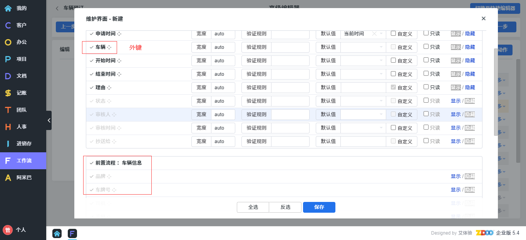526x240 pixels.
Task: Click the home icon in bottom bar
Action: point(57,233)
